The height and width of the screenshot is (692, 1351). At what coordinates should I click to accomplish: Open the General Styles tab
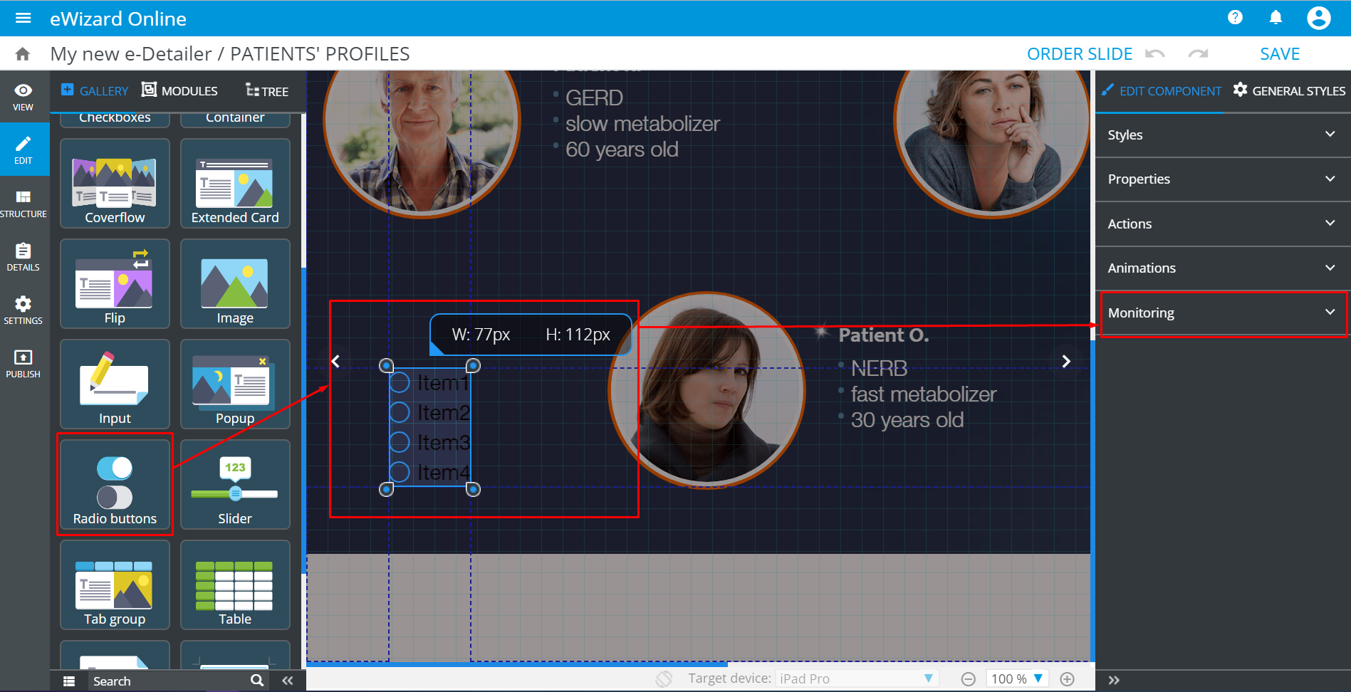1289,91
